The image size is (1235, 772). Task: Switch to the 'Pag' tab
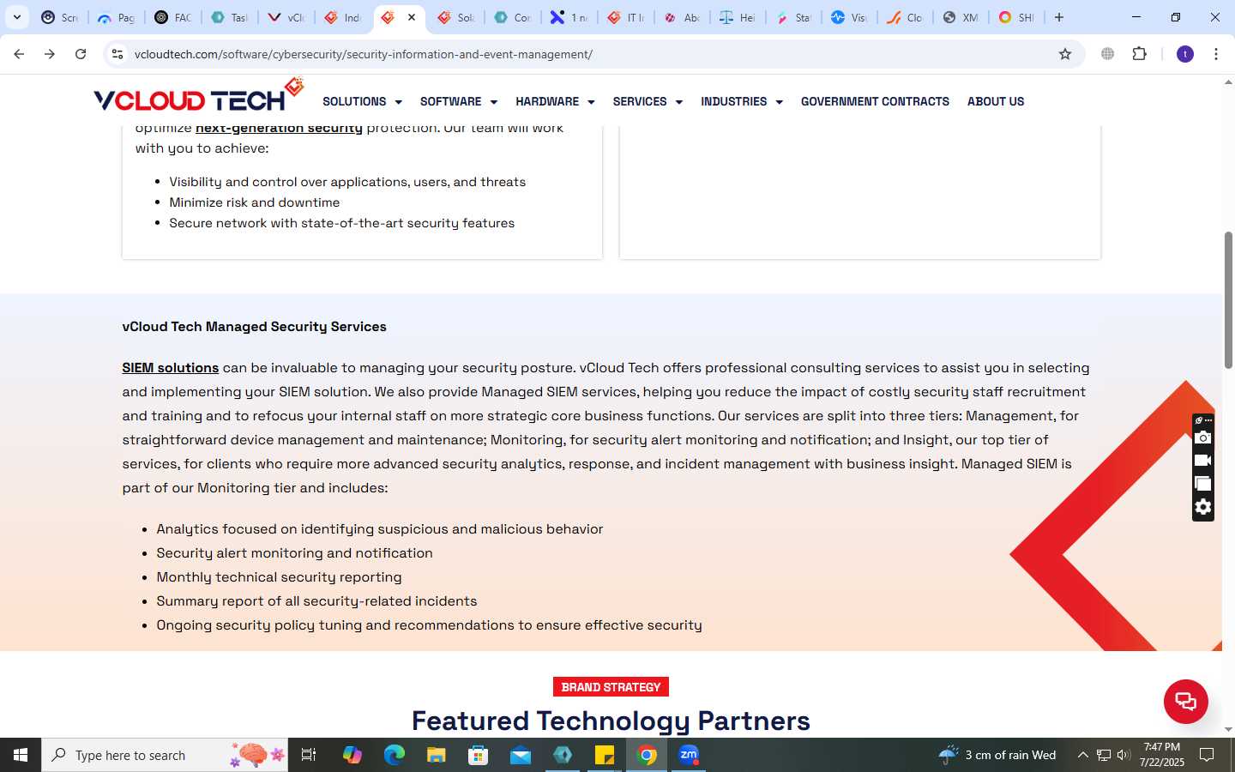click(x=117, y=17)
